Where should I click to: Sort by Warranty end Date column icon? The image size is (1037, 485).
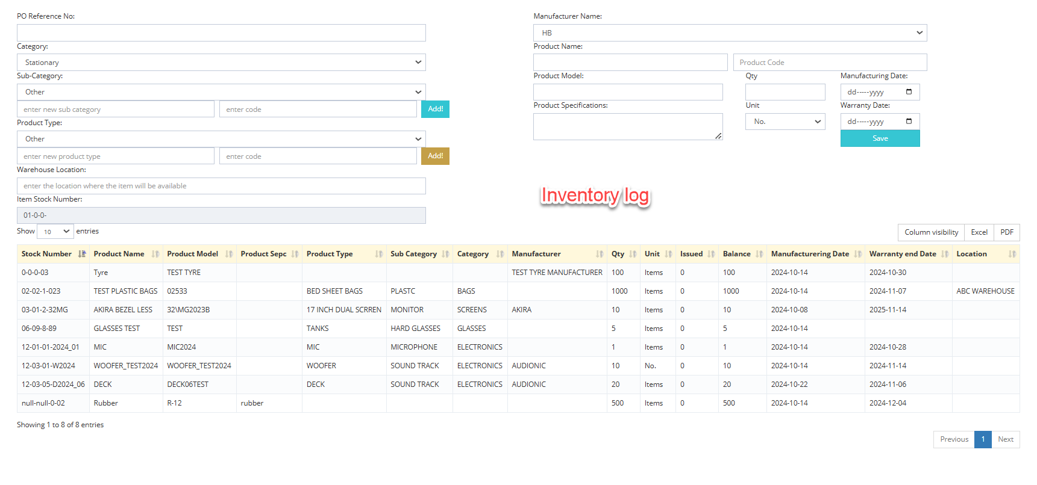945,254
